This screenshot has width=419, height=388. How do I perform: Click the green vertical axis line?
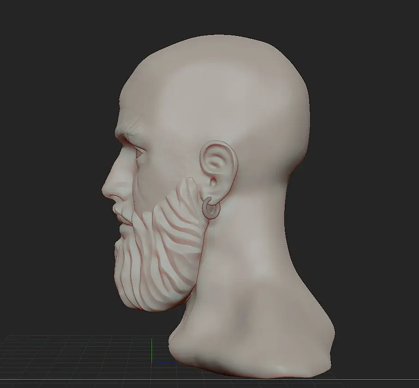click(x=151, y=351)
